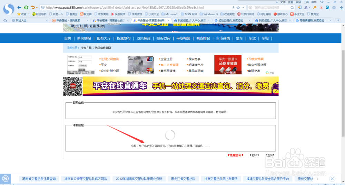Viewport: 345px width, 185px height.
Task: Click the 注册公司查询 ad link
Action: pyautogui.click(x=110, y=59)
